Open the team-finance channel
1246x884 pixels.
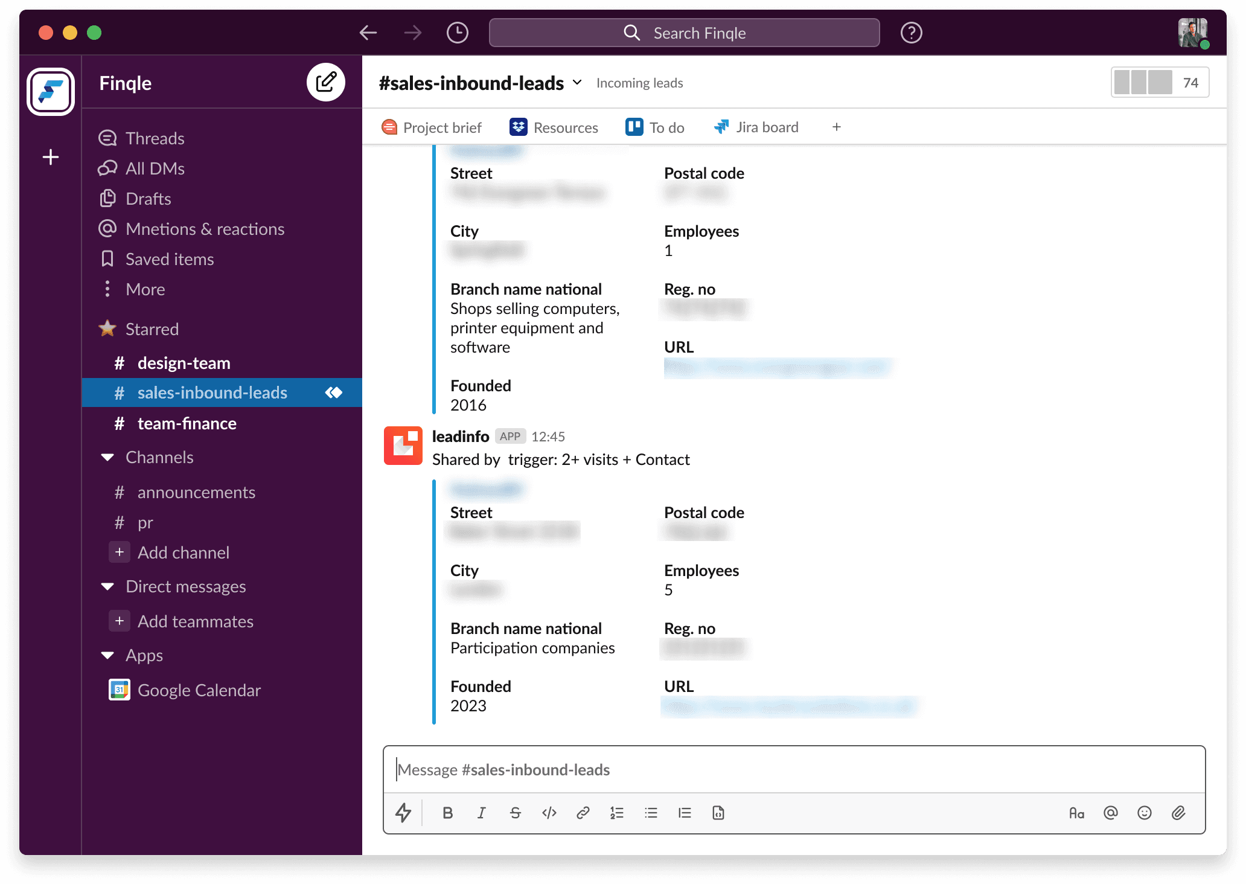click(x=187, y=423)
